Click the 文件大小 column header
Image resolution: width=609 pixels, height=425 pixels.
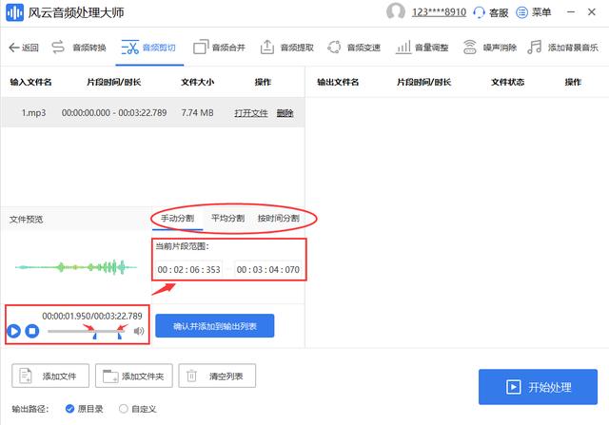pos(197,82)
